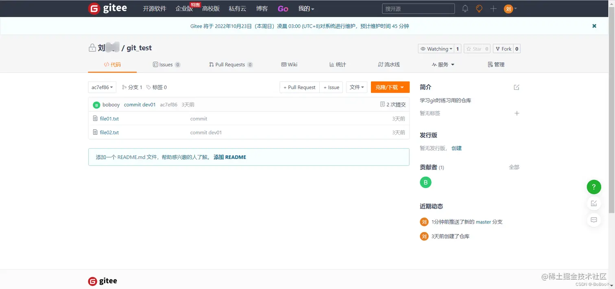Focus the 搜开源 search box
The image size is (615, 289).
(x=418, y=9)
